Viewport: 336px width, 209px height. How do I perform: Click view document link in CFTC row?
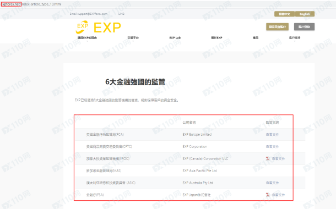(x=272, y=146)
